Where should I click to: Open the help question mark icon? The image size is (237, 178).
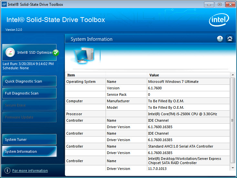[220, 39]
